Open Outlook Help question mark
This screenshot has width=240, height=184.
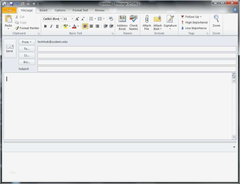(x=235, y=10)
